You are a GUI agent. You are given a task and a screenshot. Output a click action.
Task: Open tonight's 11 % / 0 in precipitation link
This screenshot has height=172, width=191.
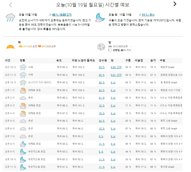(148, 15)
